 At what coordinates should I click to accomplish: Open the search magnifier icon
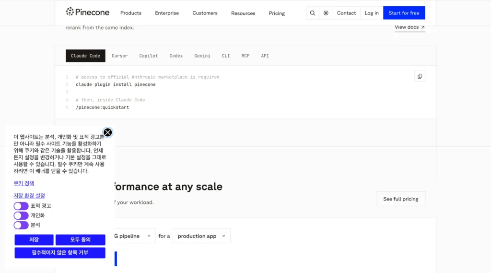pyautogui.click(x=313, y=13)
